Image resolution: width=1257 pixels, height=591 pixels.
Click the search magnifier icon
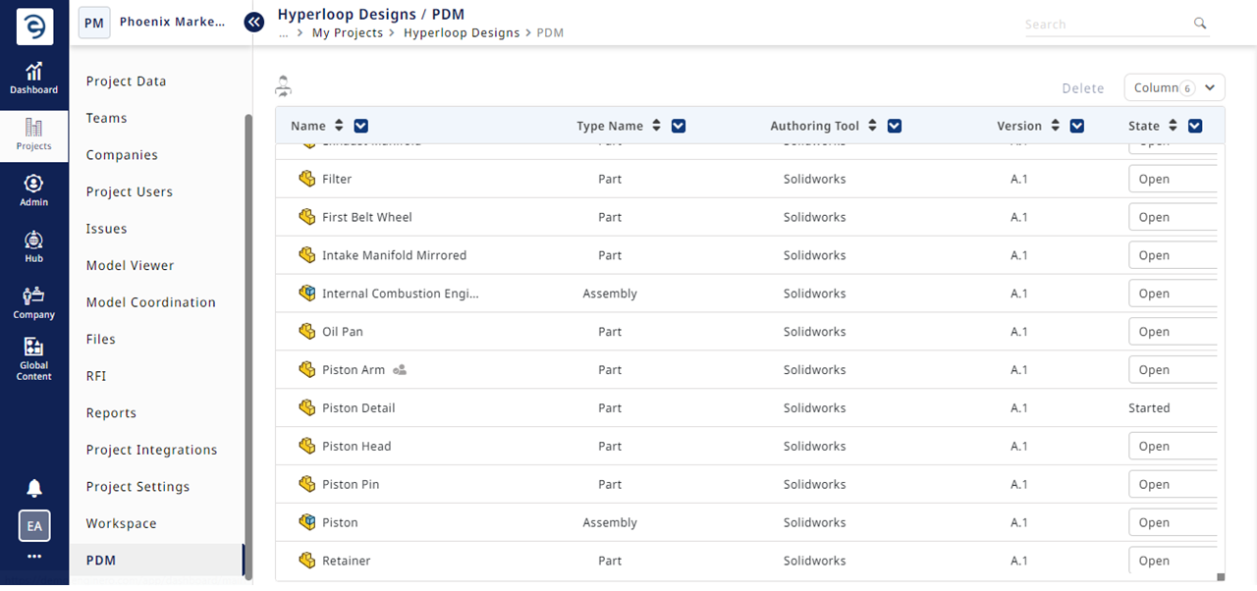click(x=1200, y=24)
